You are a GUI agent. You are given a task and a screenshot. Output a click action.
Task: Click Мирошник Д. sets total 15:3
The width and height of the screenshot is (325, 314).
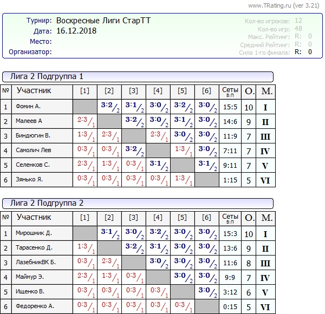coord(230,233)
